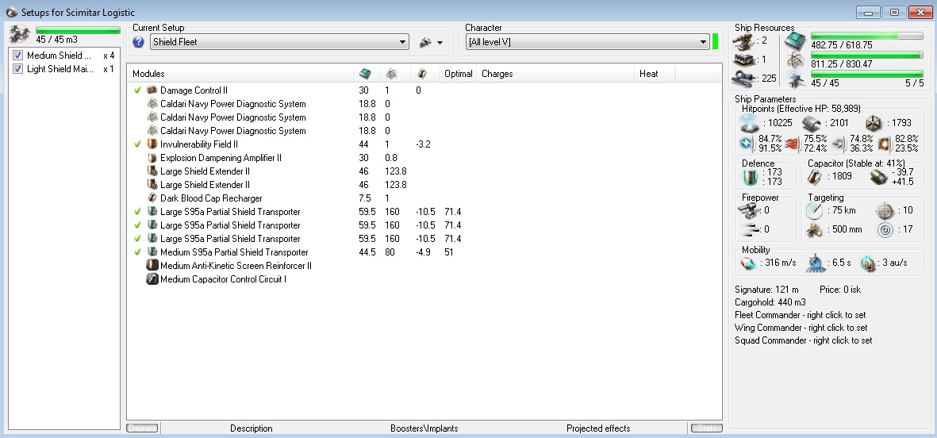Toggle the green checkmark for the second Large S95a Partial Shield Transporter
Viewport: 937px width, 438px height.
point(137,225)
